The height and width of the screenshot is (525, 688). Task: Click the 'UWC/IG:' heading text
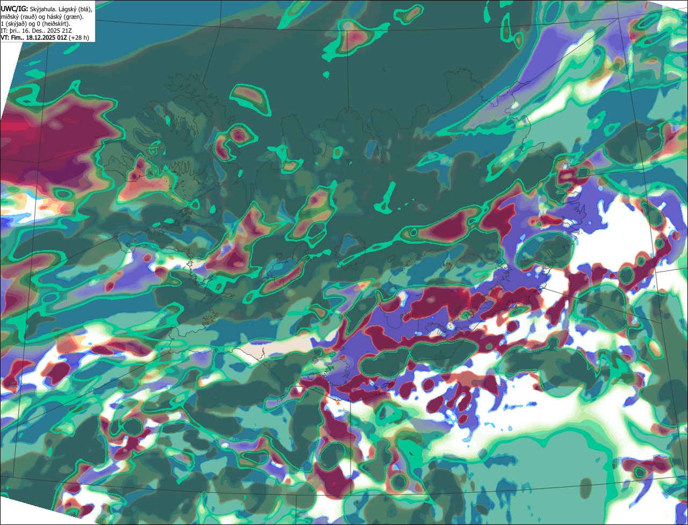[x=15, y=9]
